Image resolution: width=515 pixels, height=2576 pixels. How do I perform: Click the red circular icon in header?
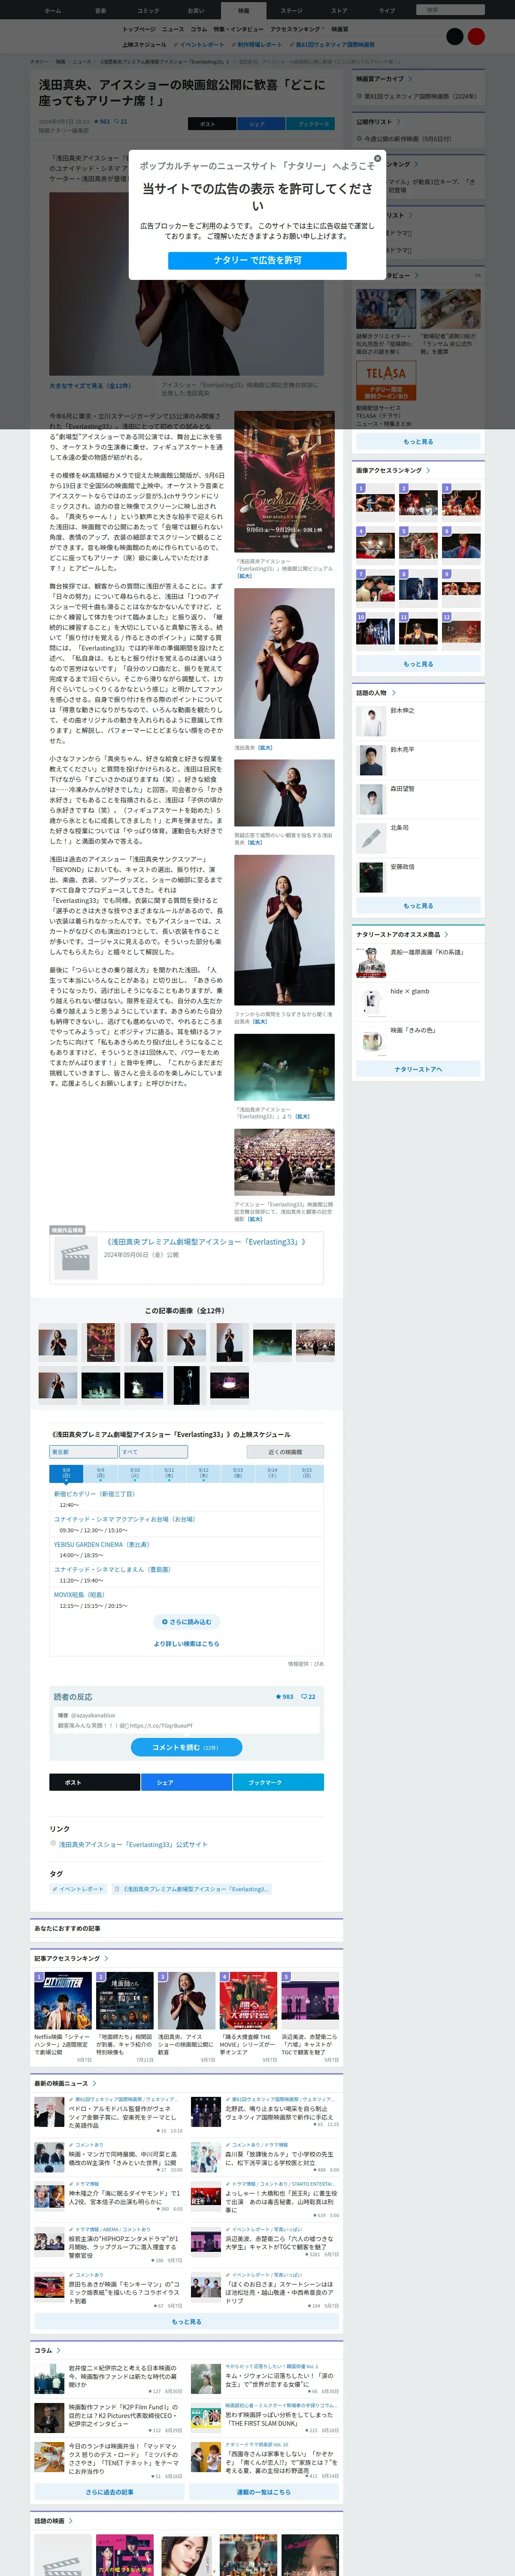point(476,36)
